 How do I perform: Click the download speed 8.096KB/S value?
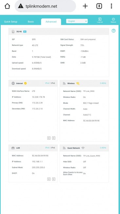pos(37,69)
